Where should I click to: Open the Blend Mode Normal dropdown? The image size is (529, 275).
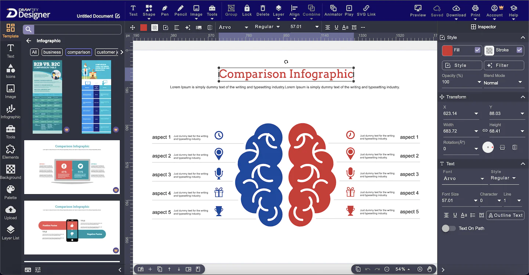click(x=503, y=83)
